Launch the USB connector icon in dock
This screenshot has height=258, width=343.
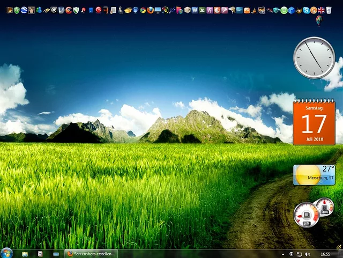click(173, 10)
